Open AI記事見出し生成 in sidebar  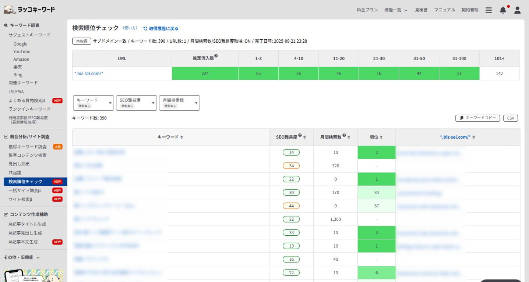pyautogui.click(x=25, y=233)
